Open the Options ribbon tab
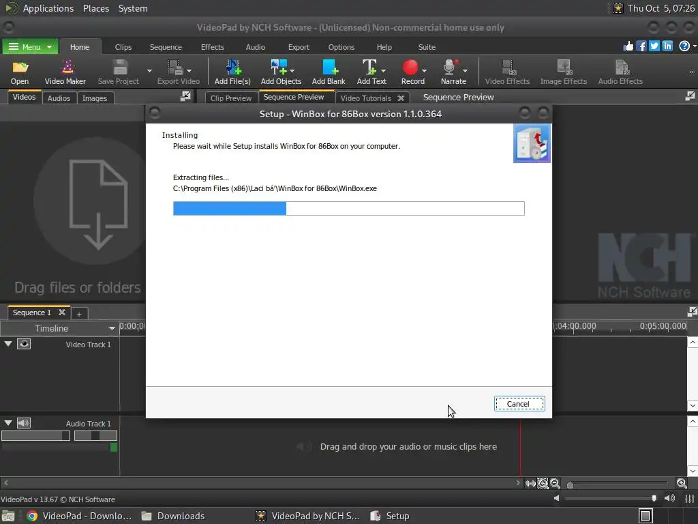698x524 pixels. point(342,47)
